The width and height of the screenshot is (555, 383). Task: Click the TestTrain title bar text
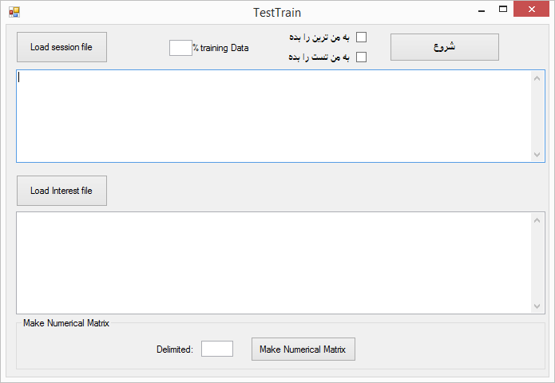click(277, 13)
